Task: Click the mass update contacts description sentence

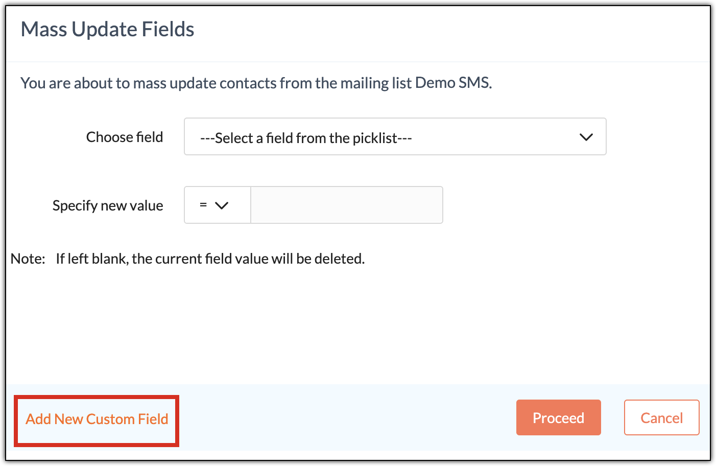Action: tap(256, 83)
